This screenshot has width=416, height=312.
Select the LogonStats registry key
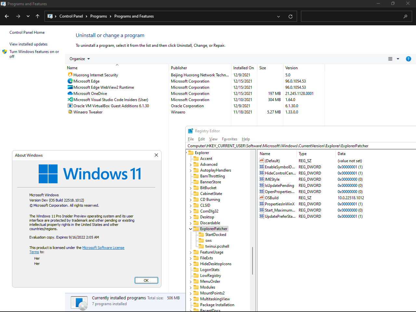pyautogui.click(x=210, y=270)
